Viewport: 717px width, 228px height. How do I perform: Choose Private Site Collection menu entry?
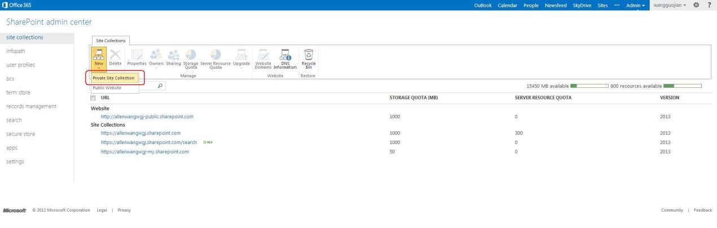pos(114,78)
